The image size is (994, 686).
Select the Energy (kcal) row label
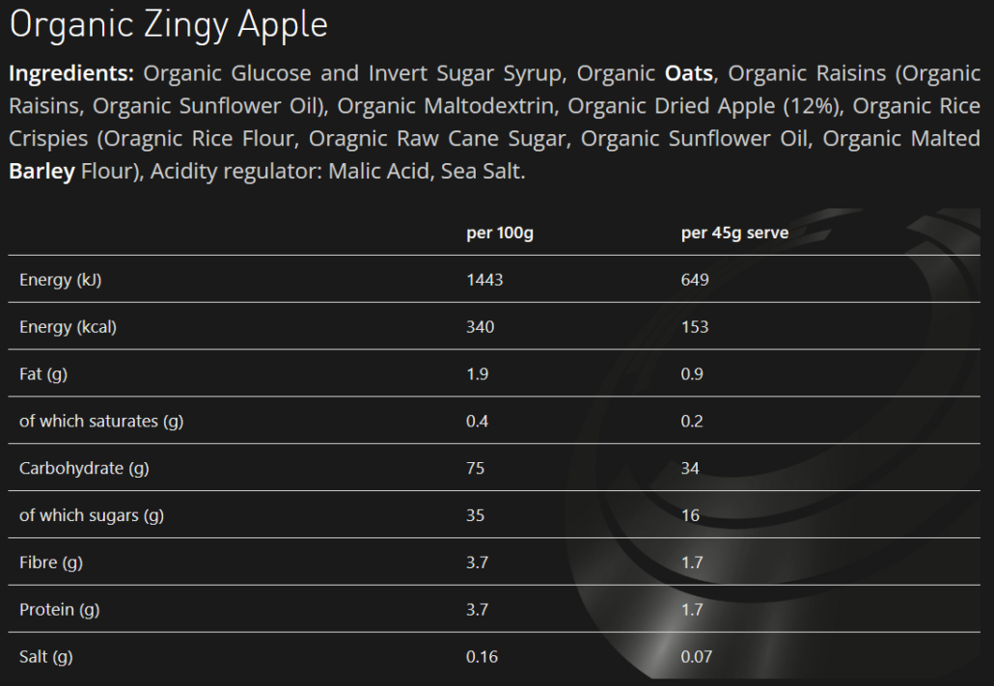coord(68,327)
